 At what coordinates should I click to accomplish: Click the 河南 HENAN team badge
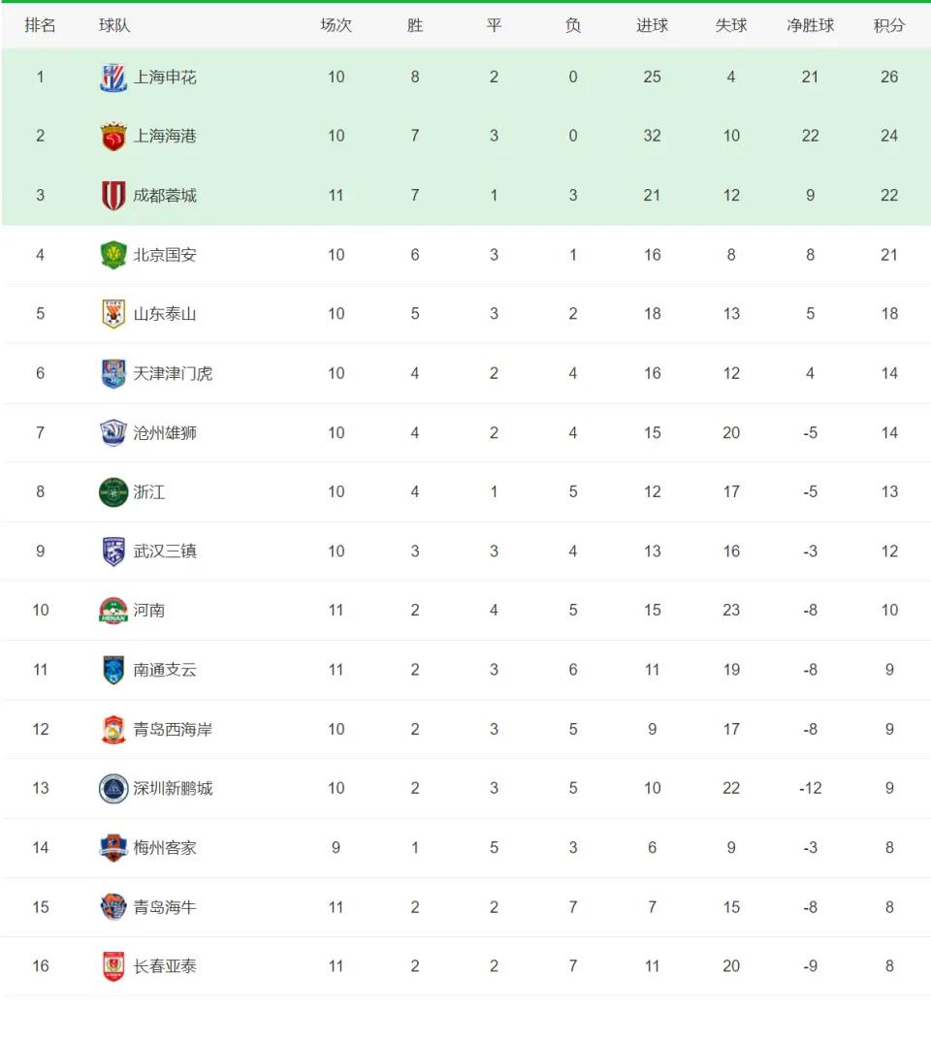[113, 611]
